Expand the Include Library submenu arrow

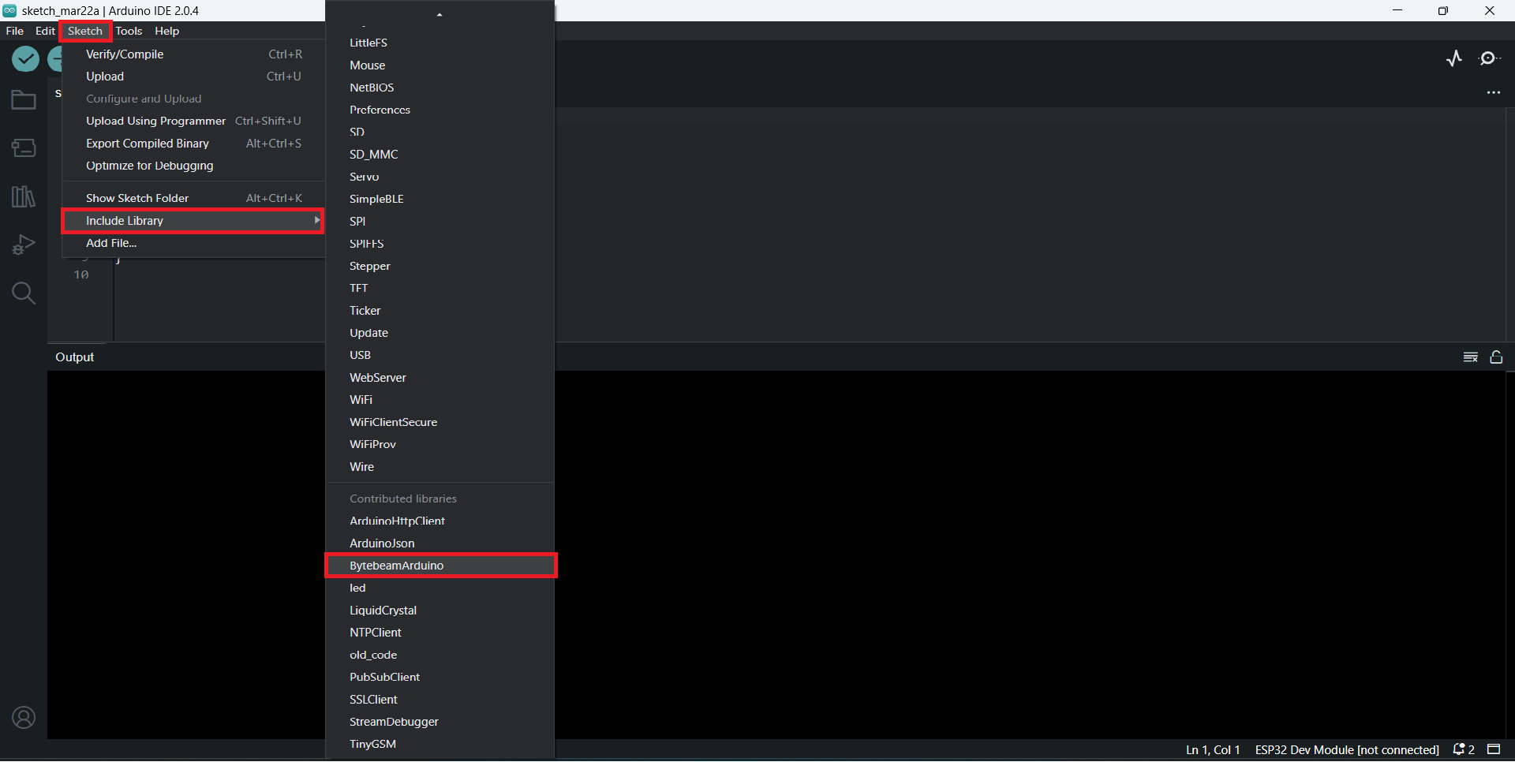pos(317,220)
